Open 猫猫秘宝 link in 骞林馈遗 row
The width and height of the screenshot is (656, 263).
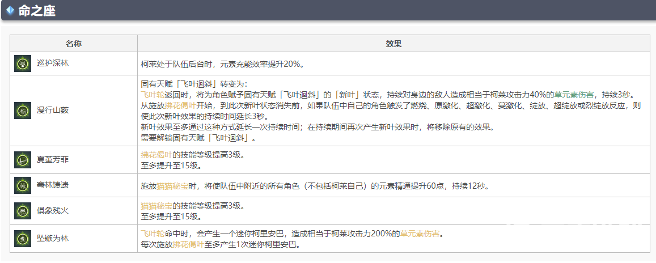(171, 186)
